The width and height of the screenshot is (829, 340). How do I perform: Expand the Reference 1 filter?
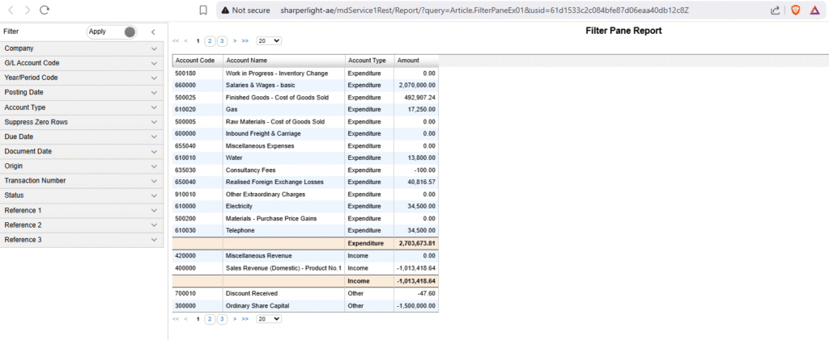[82, 210]
